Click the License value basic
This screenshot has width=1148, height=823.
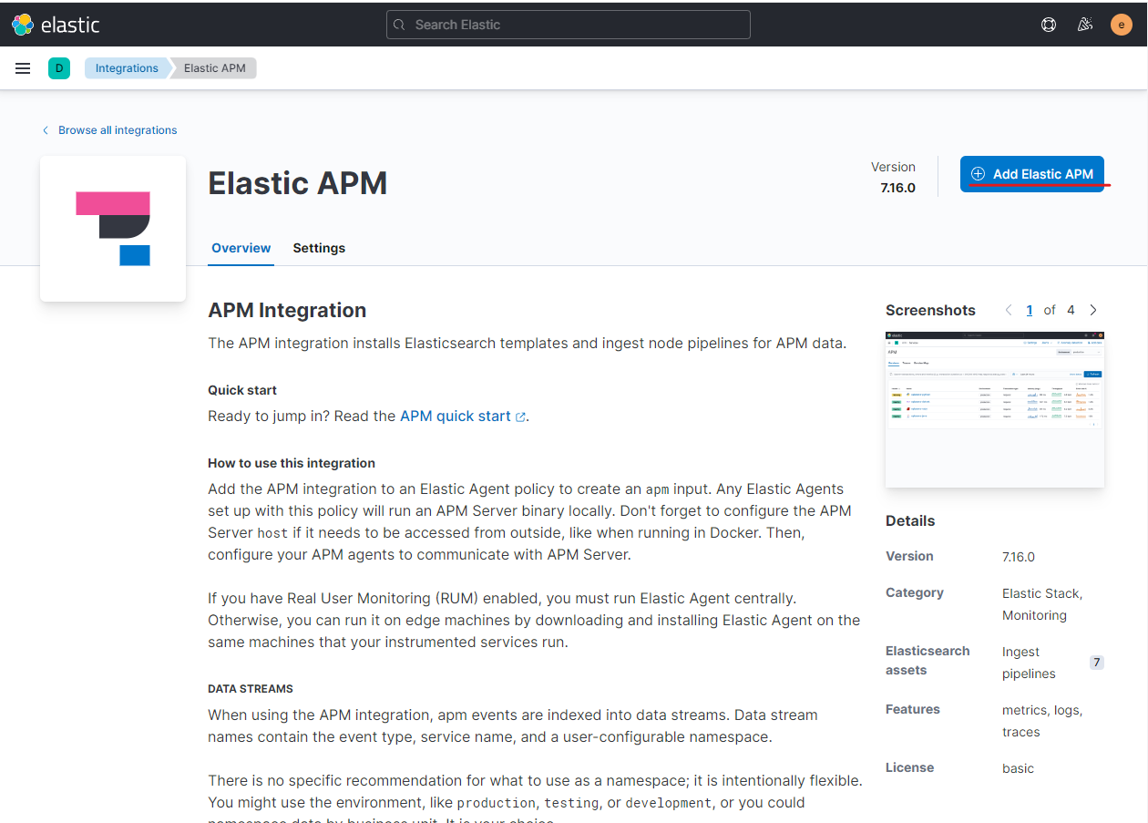1018,768
